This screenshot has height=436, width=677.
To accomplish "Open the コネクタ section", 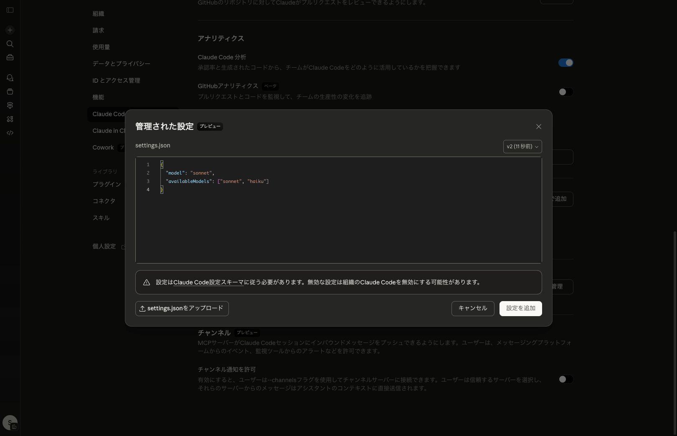I will (104, 201).
